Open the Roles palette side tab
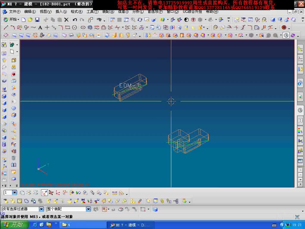 point(300,151)
